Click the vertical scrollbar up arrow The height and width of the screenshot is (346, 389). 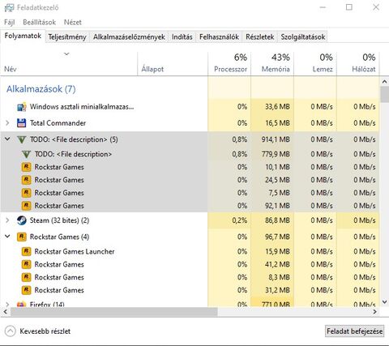[x=384, y=81]
